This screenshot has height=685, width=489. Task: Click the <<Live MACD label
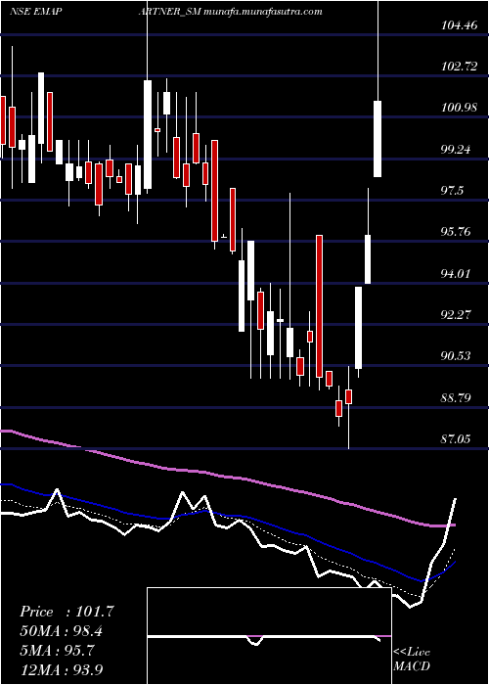pos(412,660)
